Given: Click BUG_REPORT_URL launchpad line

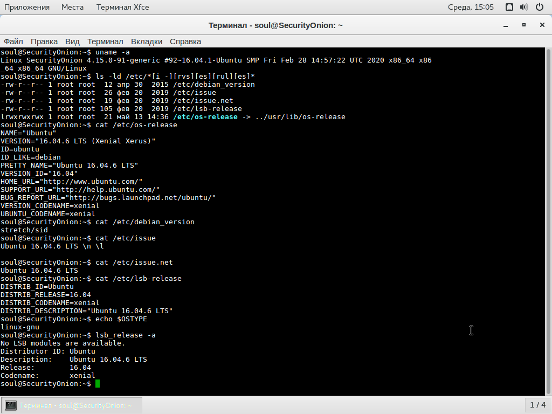Looking at the screenshot, I should (x=108, y=198).
